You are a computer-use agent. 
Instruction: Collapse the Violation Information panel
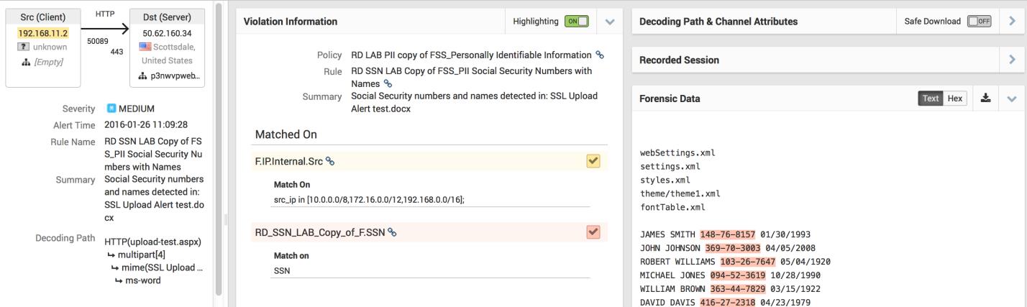[x=611, y=22]
